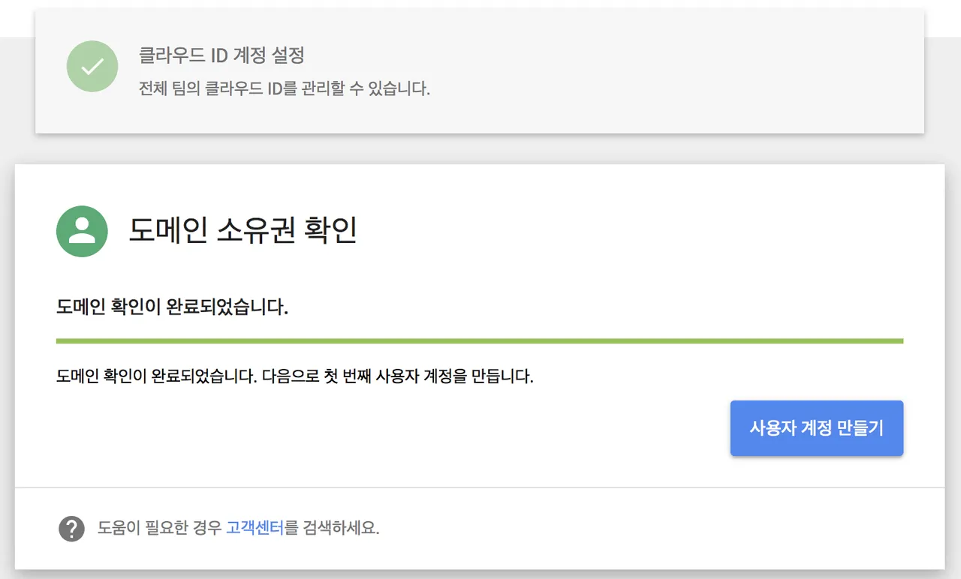This screenshot has height=579, width=961.
Task: Click the 사용자 계정 만들기 button
Action: pos(817,428)
